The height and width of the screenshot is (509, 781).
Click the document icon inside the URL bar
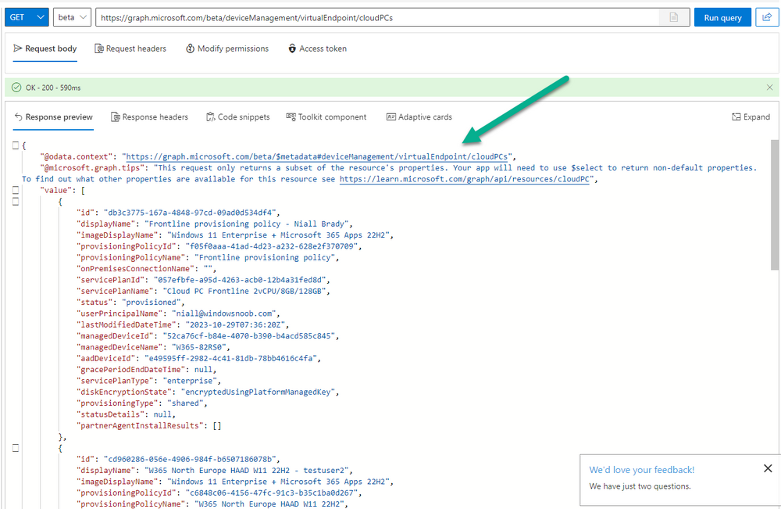[674, 17]
